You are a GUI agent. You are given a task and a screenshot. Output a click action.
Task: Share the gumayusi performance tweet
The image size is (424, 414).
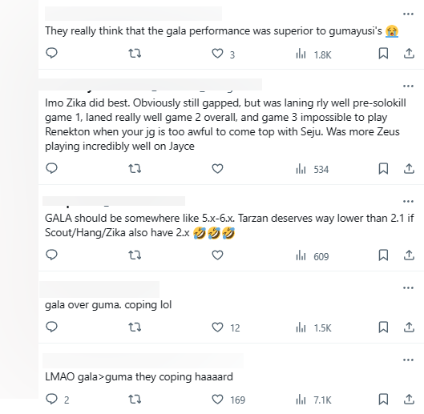pos(409,53)
